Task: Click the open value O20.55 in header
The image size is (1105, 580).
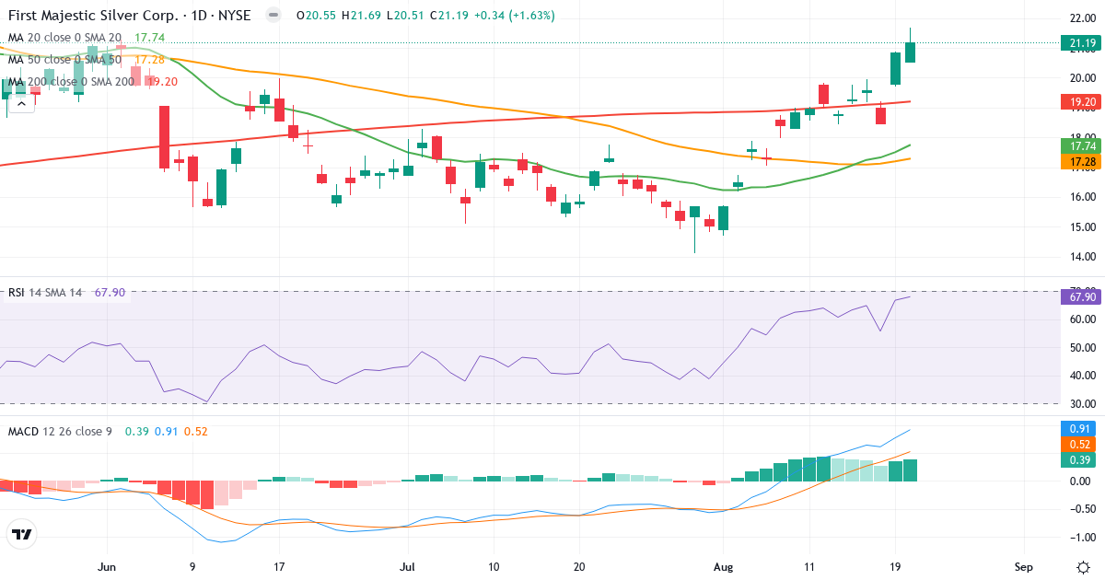Action: tap(315, 16)
